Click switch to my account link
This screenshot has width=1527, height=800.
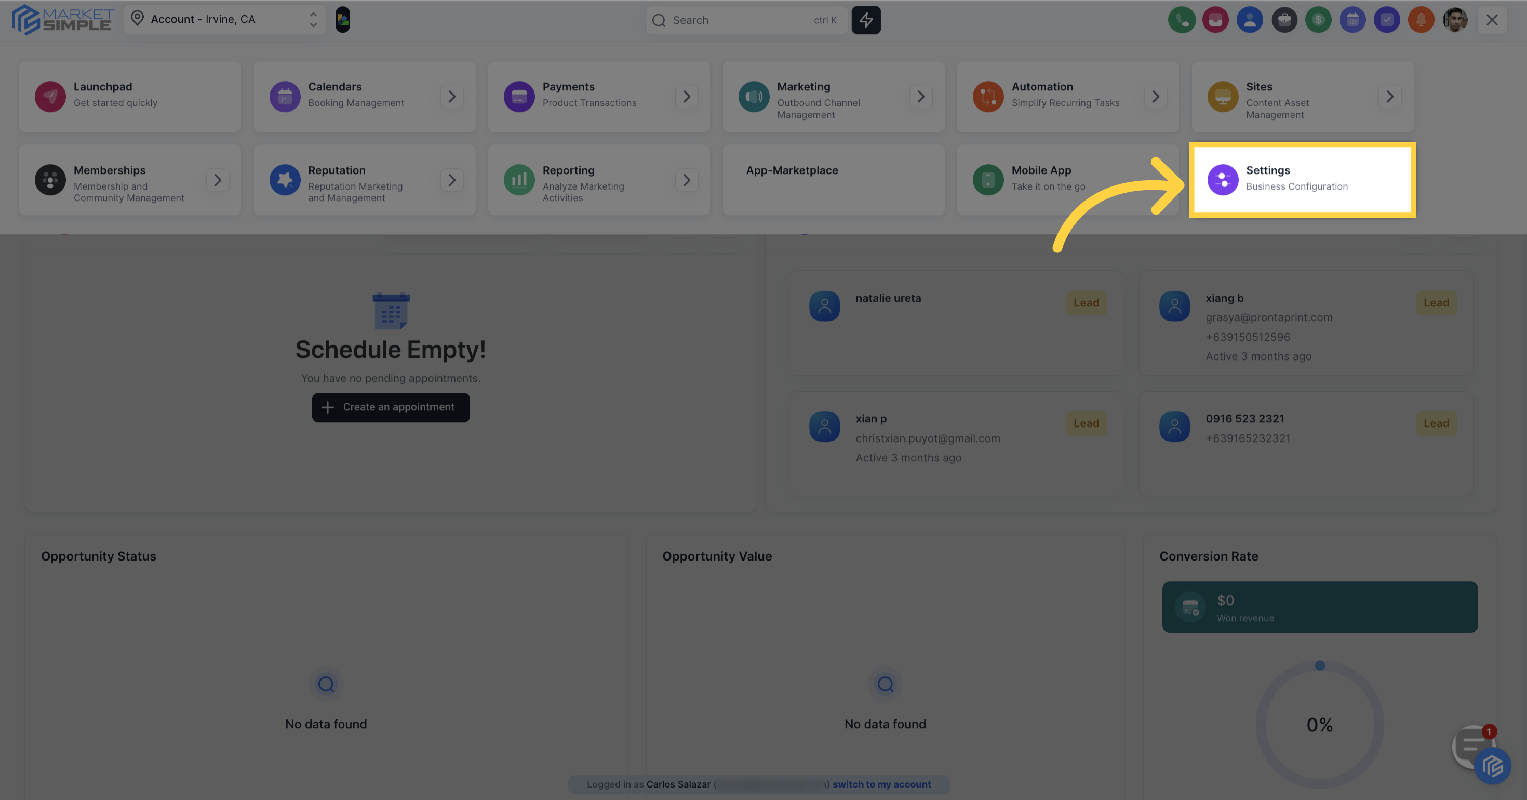881,784
